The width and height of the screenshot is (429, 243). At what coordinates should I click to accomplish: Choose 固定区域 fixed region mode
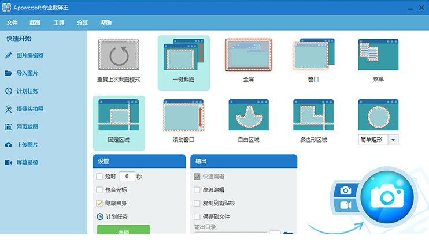coord(119,123)
